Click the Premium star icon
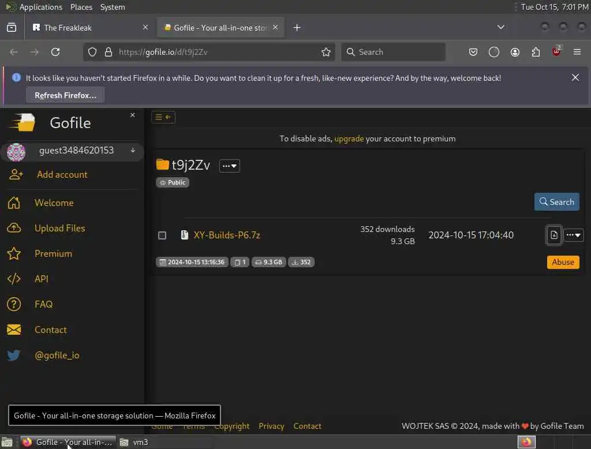The height and width of the screenshot is (449, 591). pos(14,253)
